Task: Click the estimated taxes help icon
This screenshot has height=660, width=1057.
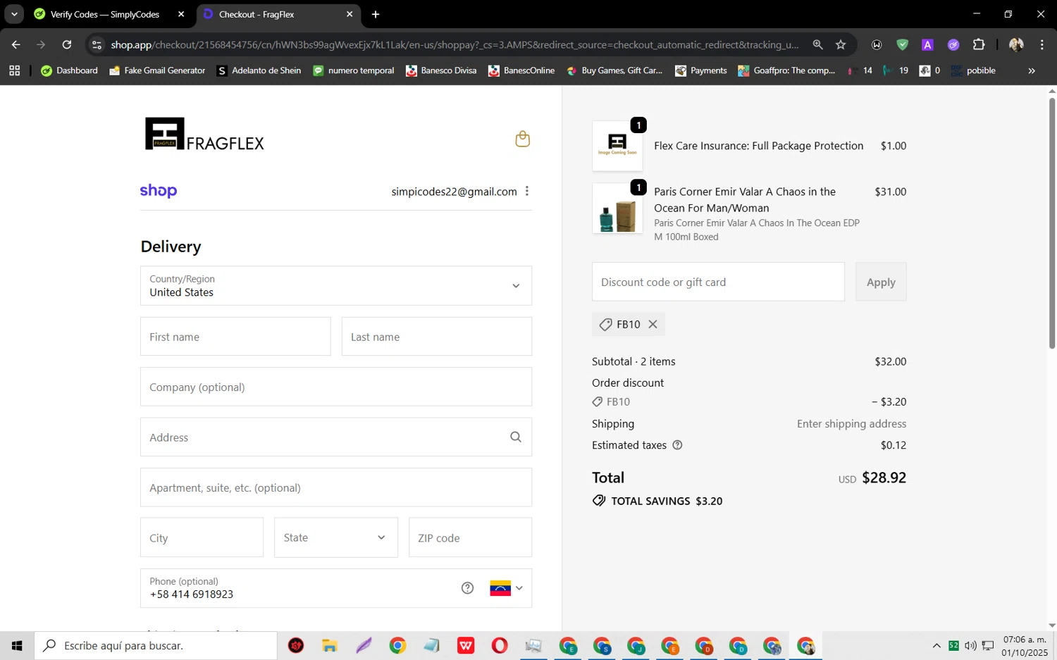Action: click(x=677, y=445)
